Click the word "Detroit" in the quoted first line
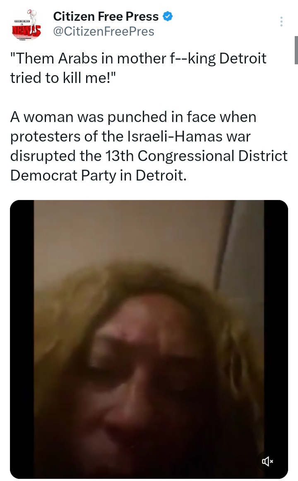298x481 pixels. (243, 58)
